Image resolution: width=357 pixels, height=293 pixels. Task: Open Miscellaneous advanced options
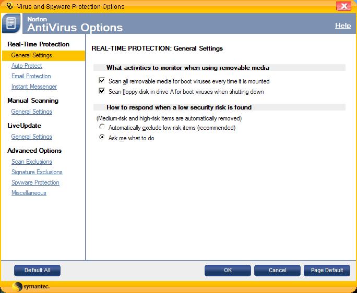(x=29, y=193)
